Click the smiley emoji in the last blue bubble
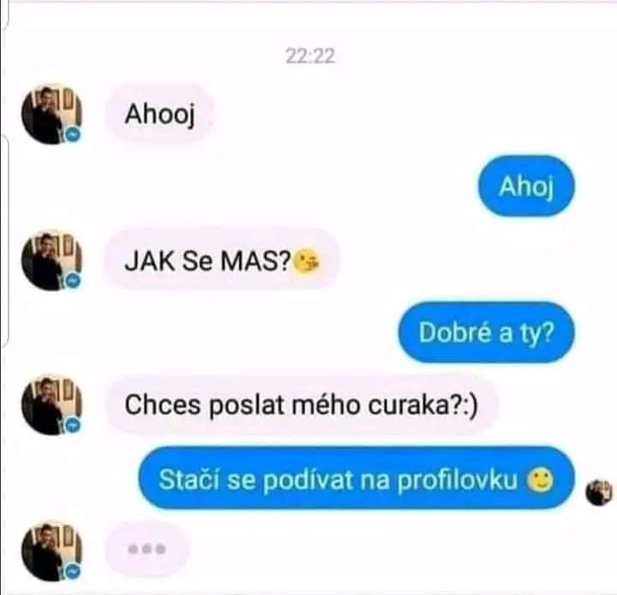The image size is (617, 595). coord(541,479)
